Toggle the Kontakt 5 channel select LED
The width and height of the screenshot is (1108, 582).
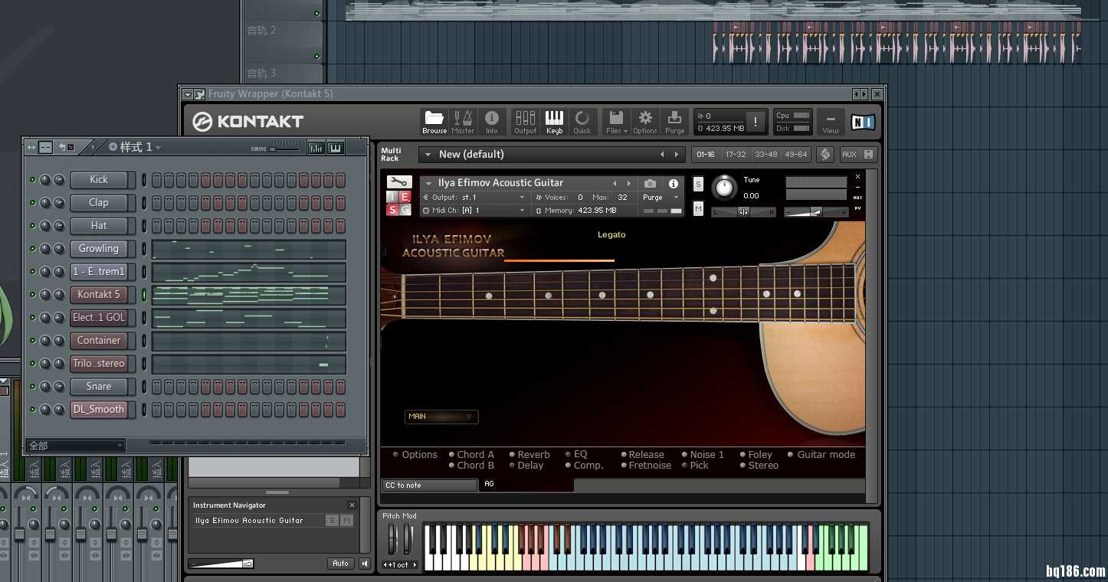pyautogui.click(x=143, y=295)
